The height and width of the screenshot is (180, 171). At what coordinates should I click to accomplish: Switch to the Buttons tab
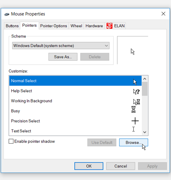pos(12,26)
